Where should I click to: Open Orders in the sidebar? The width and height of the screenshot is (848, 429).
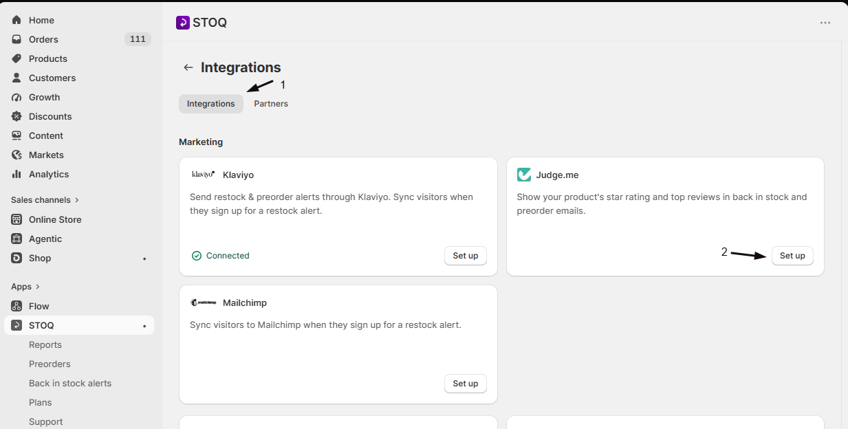point(43,39)
